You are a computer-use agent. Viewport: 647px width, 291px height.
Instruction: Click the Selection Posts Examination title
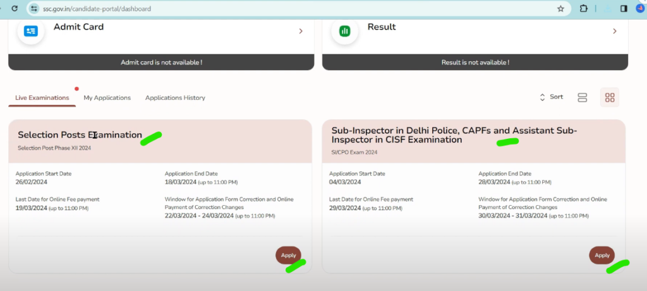tap(80, 135)
